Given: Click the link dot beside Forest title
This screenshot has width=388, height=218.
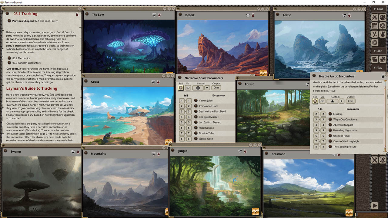Looking at the screenshot, I should pos(240,84).
